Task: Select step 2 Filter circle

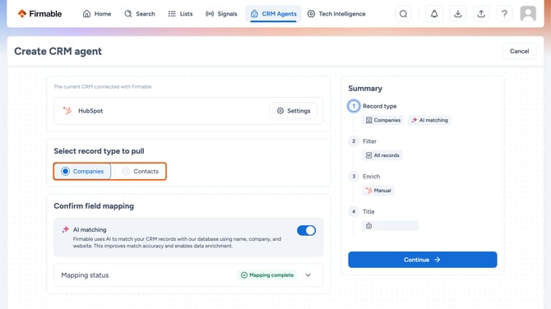Action: (x=354, y=141)
